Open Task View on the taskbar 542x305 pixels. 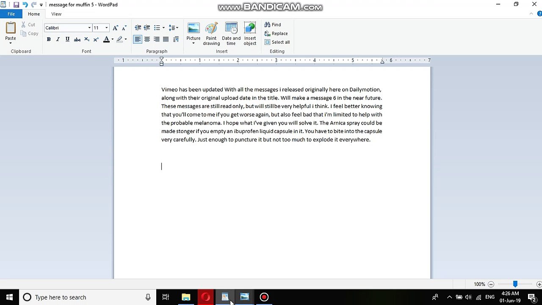point(166,297)
